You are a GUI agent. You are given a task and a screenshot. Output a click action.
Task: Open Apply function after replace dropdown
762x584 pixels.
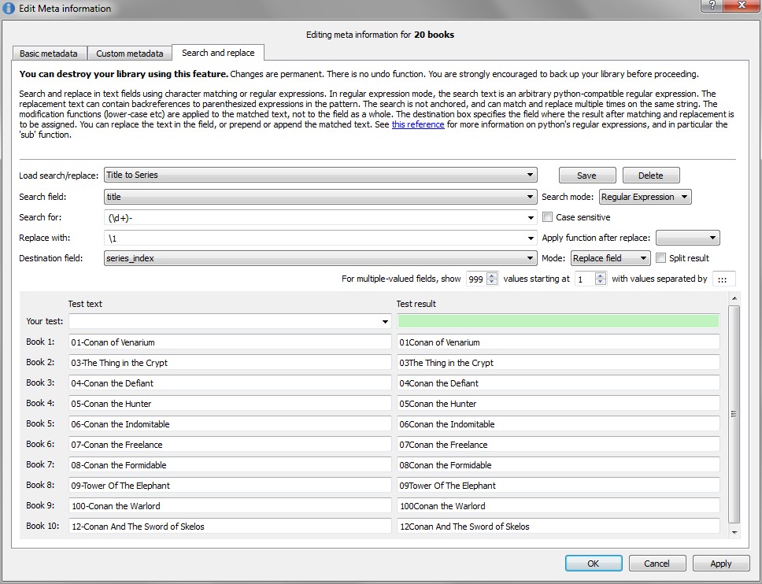[x=688, y=238]
